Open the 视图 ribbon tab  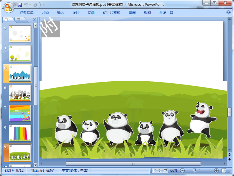click(x=147, y=13)
